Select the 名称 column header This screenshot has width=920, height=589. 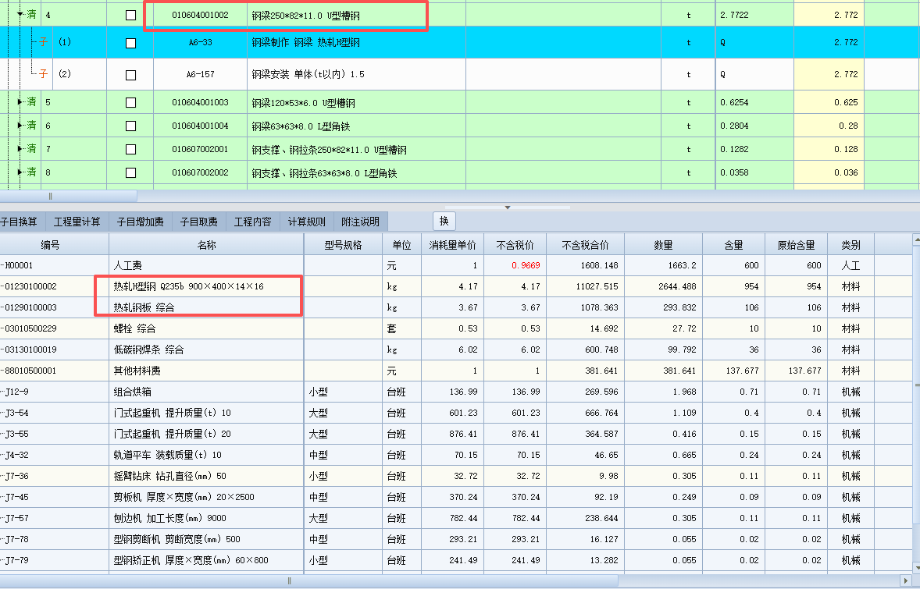(x=206, y=245)
